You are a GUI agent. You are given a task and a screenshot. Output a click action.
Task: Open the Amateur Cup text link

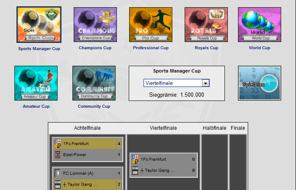point(36,106)
